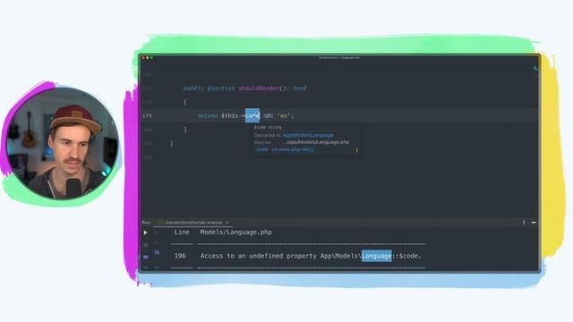Screen dimensions: 573x322
Task: Click the highlighted 'Language' word in console output
Action: click(376, 256)
